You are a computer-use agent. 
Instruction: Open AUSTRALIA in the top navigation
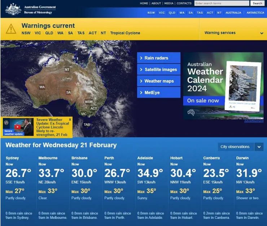coord(233,13)
